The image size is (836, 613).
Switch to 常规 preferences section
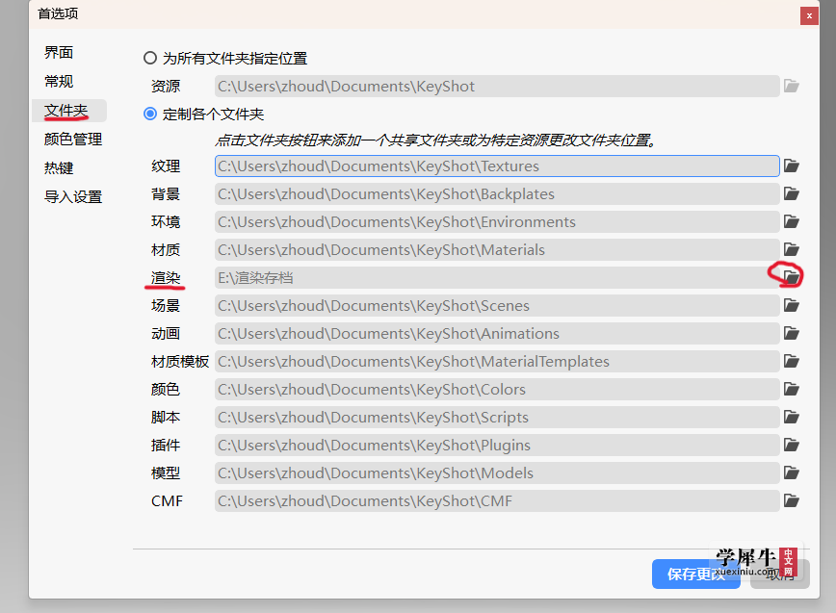pyautogui.click(x=59, y=82)
